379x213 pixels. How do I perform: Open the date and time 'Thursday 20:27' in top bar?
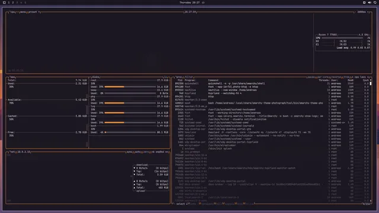[x=189, y=2]
